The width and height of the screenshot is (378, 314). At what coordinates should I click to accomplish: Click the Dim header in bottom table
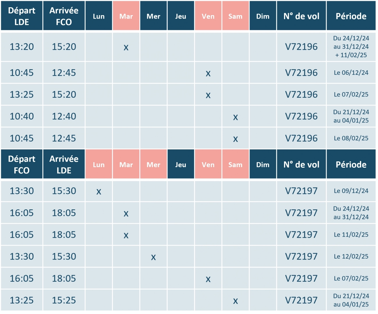click(263, 164)
